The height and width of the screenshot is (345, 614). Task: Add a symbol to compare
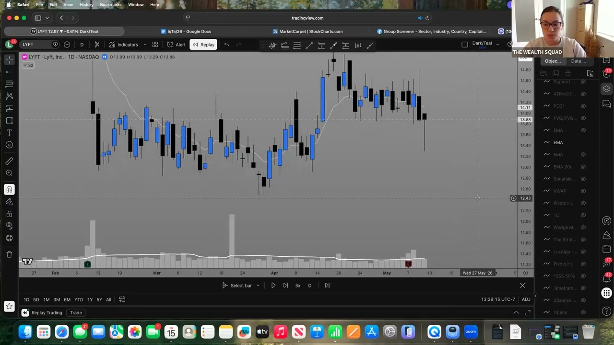coord(67,45)
